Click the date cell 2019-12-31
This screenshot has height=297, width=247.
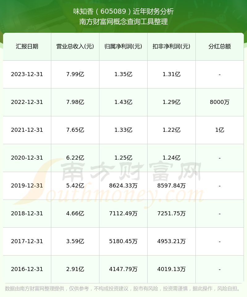27,186
